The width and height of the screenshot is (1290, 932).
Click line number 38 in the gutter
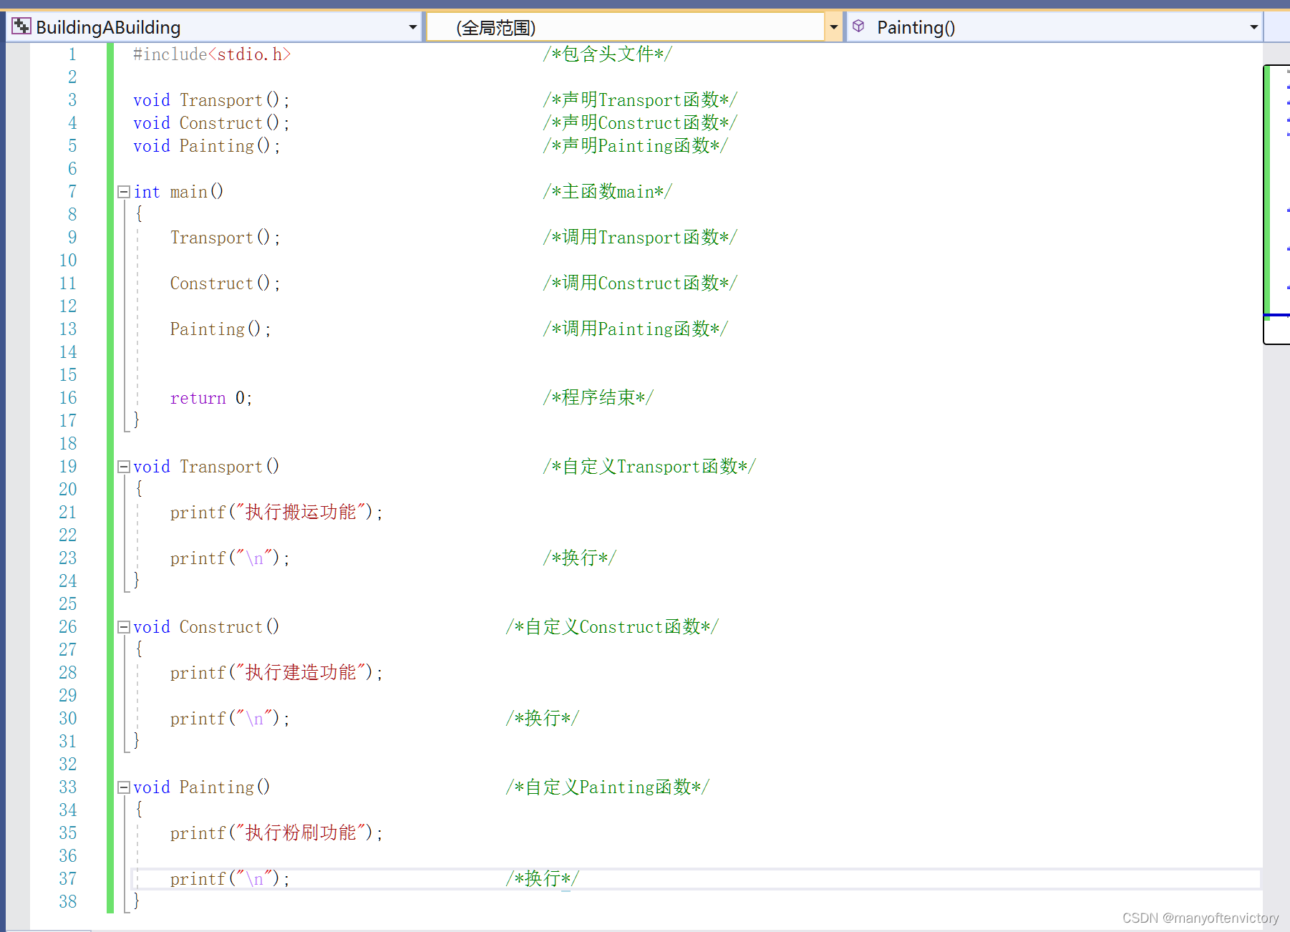(68, 902)
